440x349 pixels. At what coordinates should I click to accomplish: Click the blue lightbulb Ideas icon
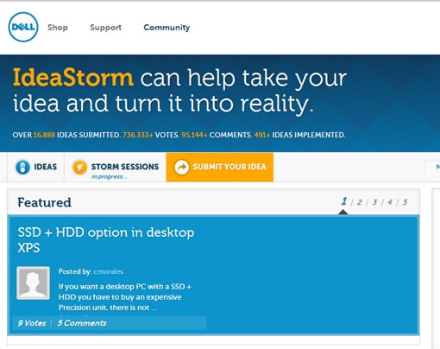[22, 168]
